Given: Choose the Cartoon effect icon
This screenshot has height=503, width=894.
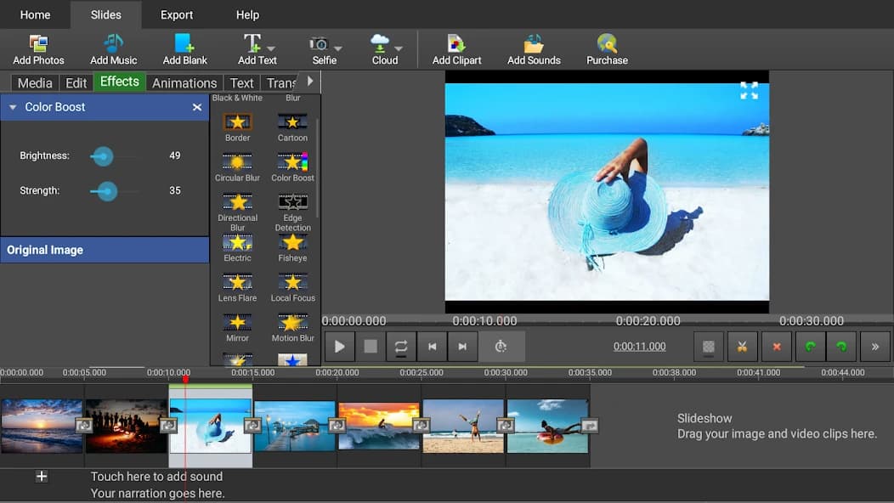Looking at the screenshot, I should point(292,122).
